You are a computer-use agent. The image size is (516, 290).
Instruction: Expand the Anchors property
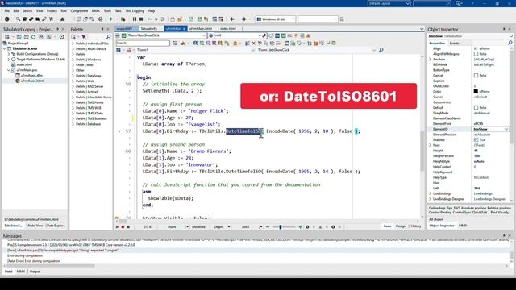431,59
